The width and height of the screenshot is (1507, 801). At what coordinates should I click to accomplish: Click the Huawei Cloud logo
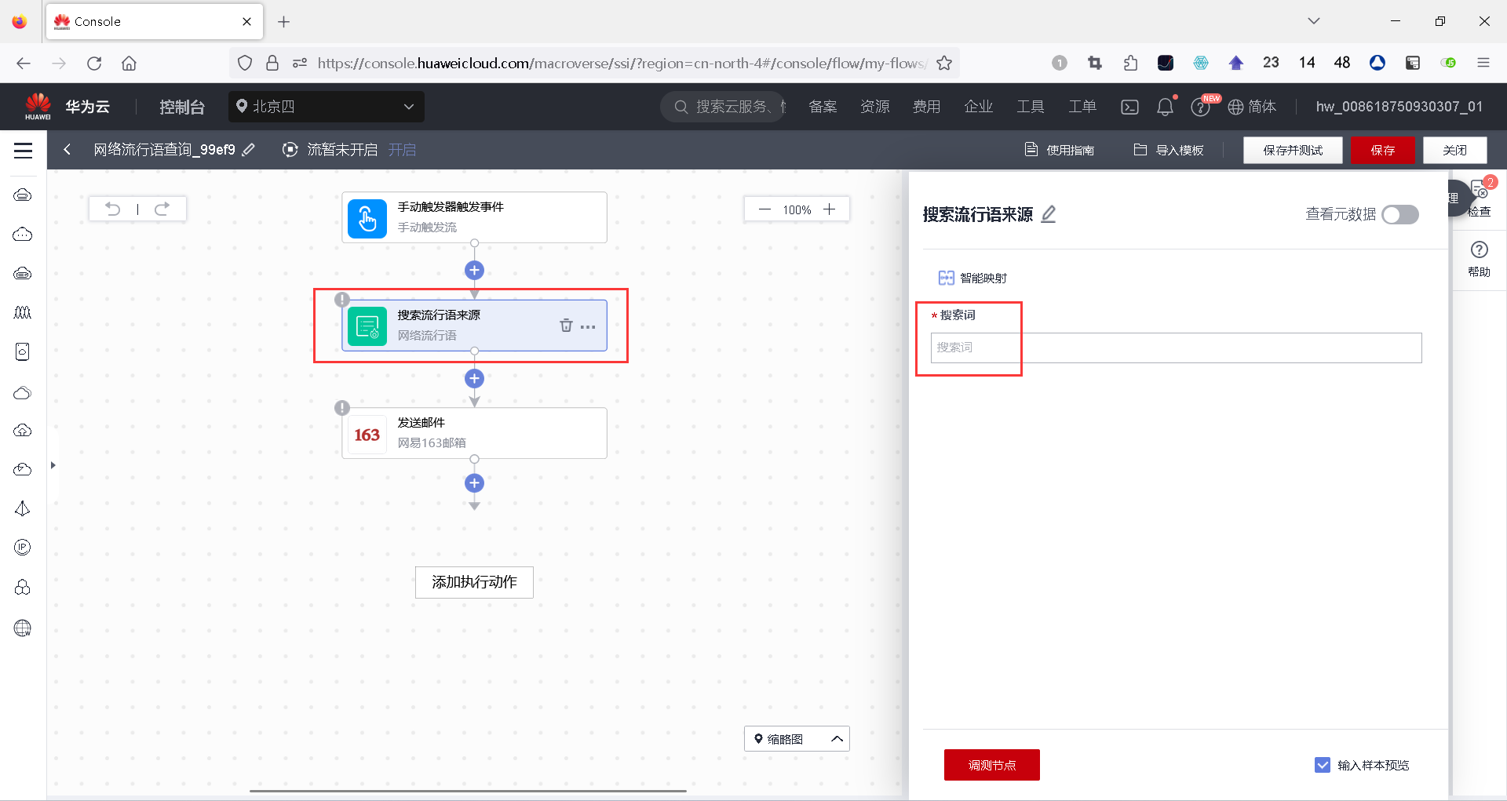point(38,106)
